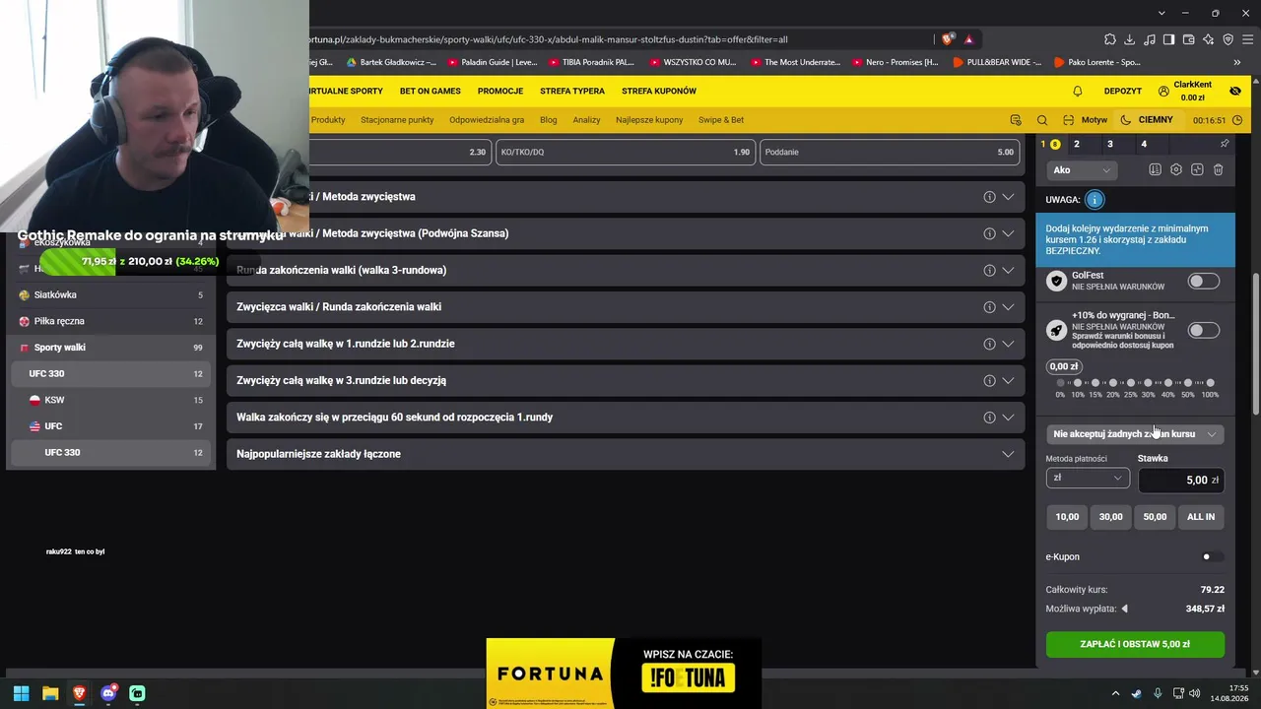
Task: Open the odds change acceptance dropdown
Action: pyautogui.click(x=1135, y=434)
